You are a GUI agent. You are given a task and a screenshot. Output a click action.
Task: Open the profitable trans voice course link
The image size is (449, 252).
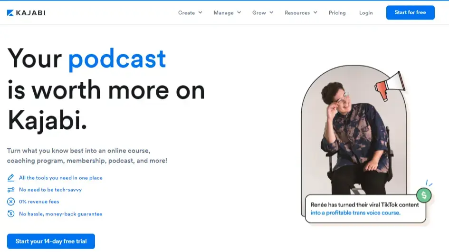(x=355, y=213)
